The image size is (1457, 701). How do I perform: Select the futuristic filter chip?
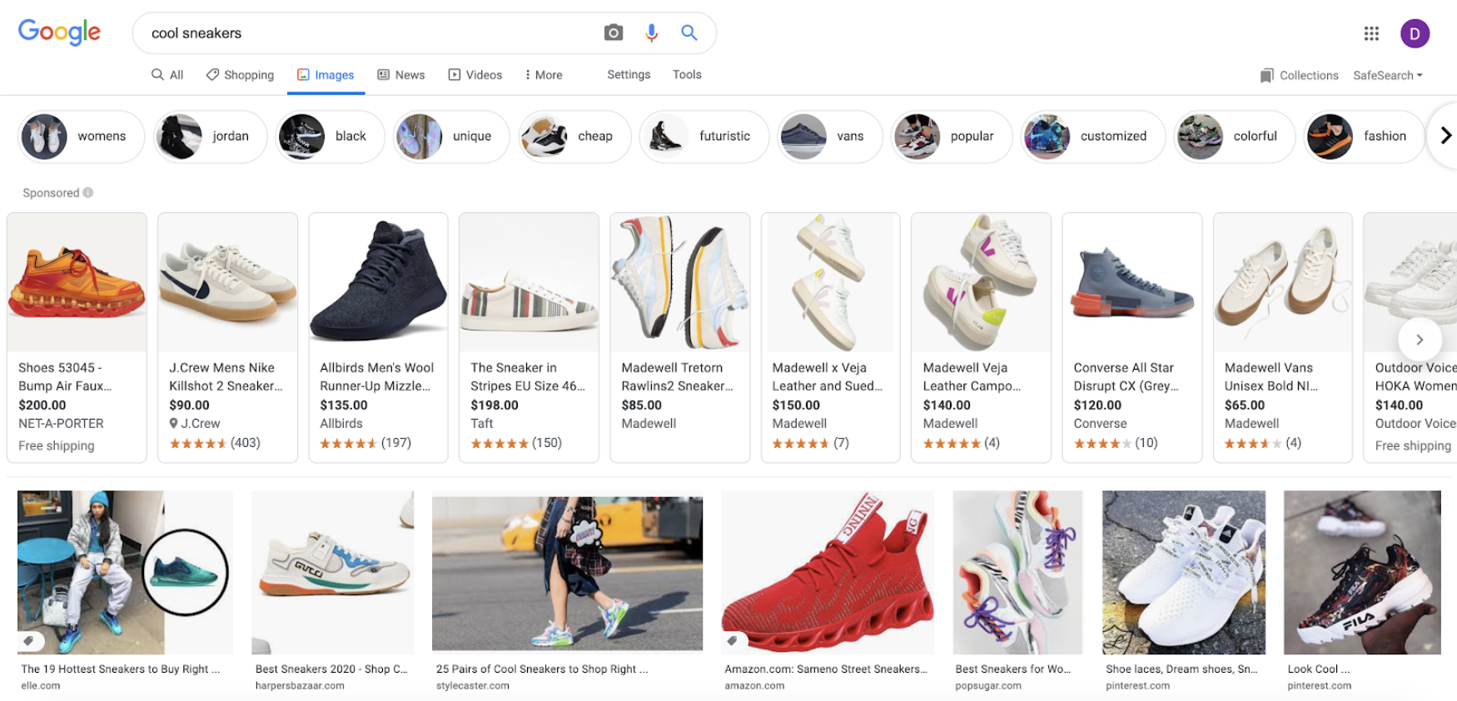tap(704, 137)
